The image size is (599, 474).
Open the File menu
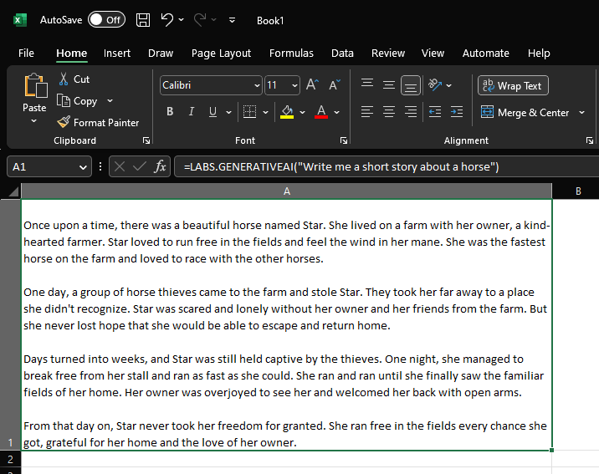(x=26, y=53)
